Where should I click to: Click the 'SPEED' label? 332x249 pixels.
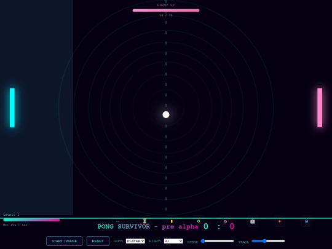(192, 242)
